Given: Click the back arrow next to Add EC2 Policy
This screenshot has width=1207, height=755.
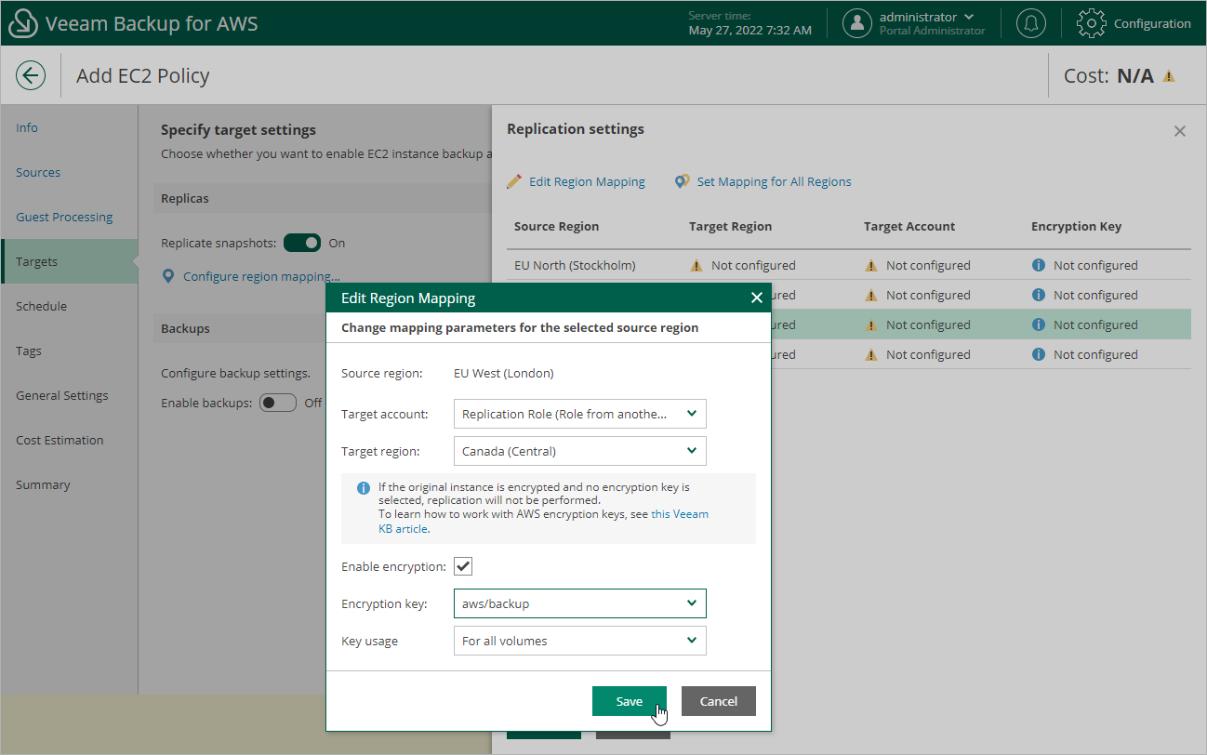Looking at the screenshot, I should [x=31, y=75].
